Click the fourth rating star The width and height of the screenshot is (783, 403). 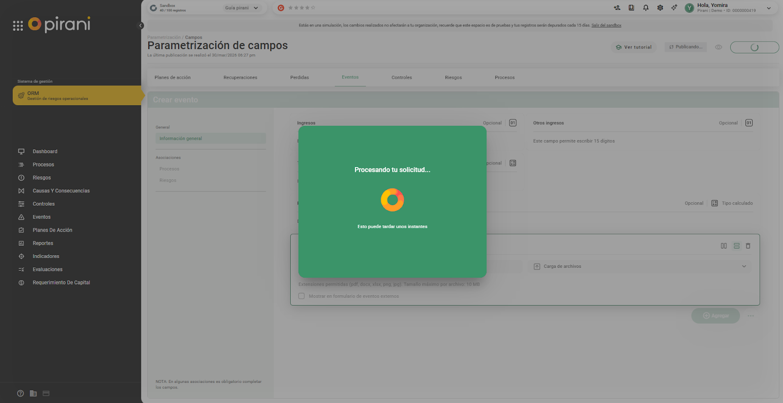pyautogui.click(x=307, y=8)
